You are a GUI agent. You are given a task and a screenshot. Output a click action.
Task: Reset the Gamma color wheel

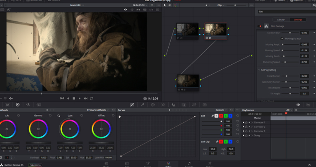(x=50, y=116)
